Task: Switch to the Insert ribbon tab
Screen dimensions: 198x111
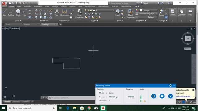Action: tap(19, 6)
